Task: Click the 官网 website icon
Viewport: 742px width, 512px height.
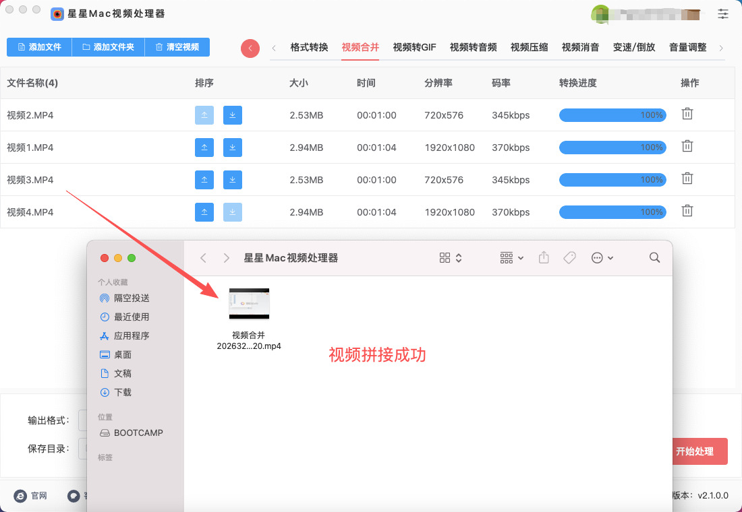Action: (x=20, y=495)
